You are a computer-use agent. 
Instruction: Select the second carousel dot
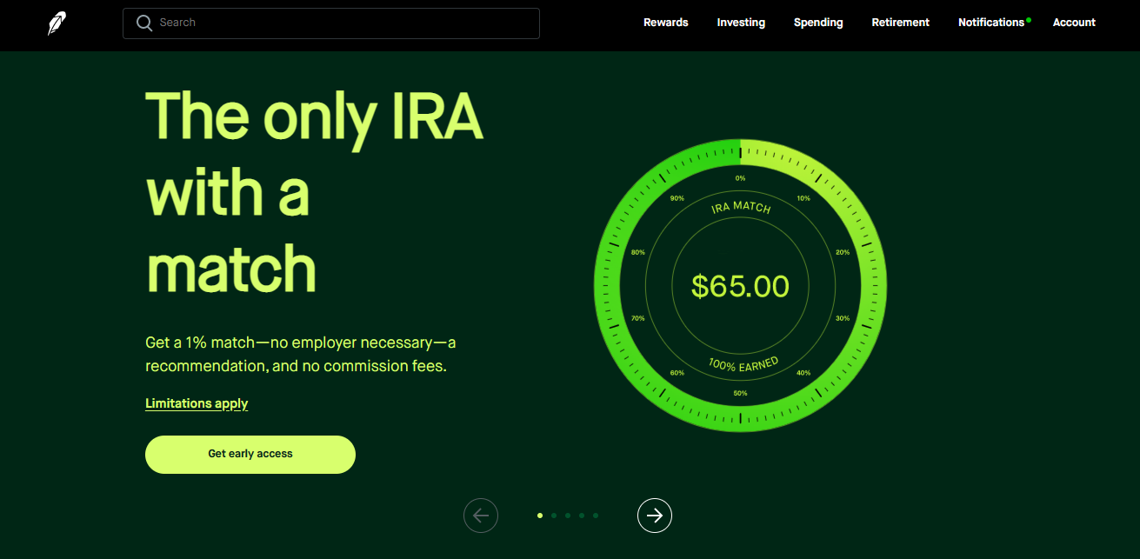pos(554,516)
